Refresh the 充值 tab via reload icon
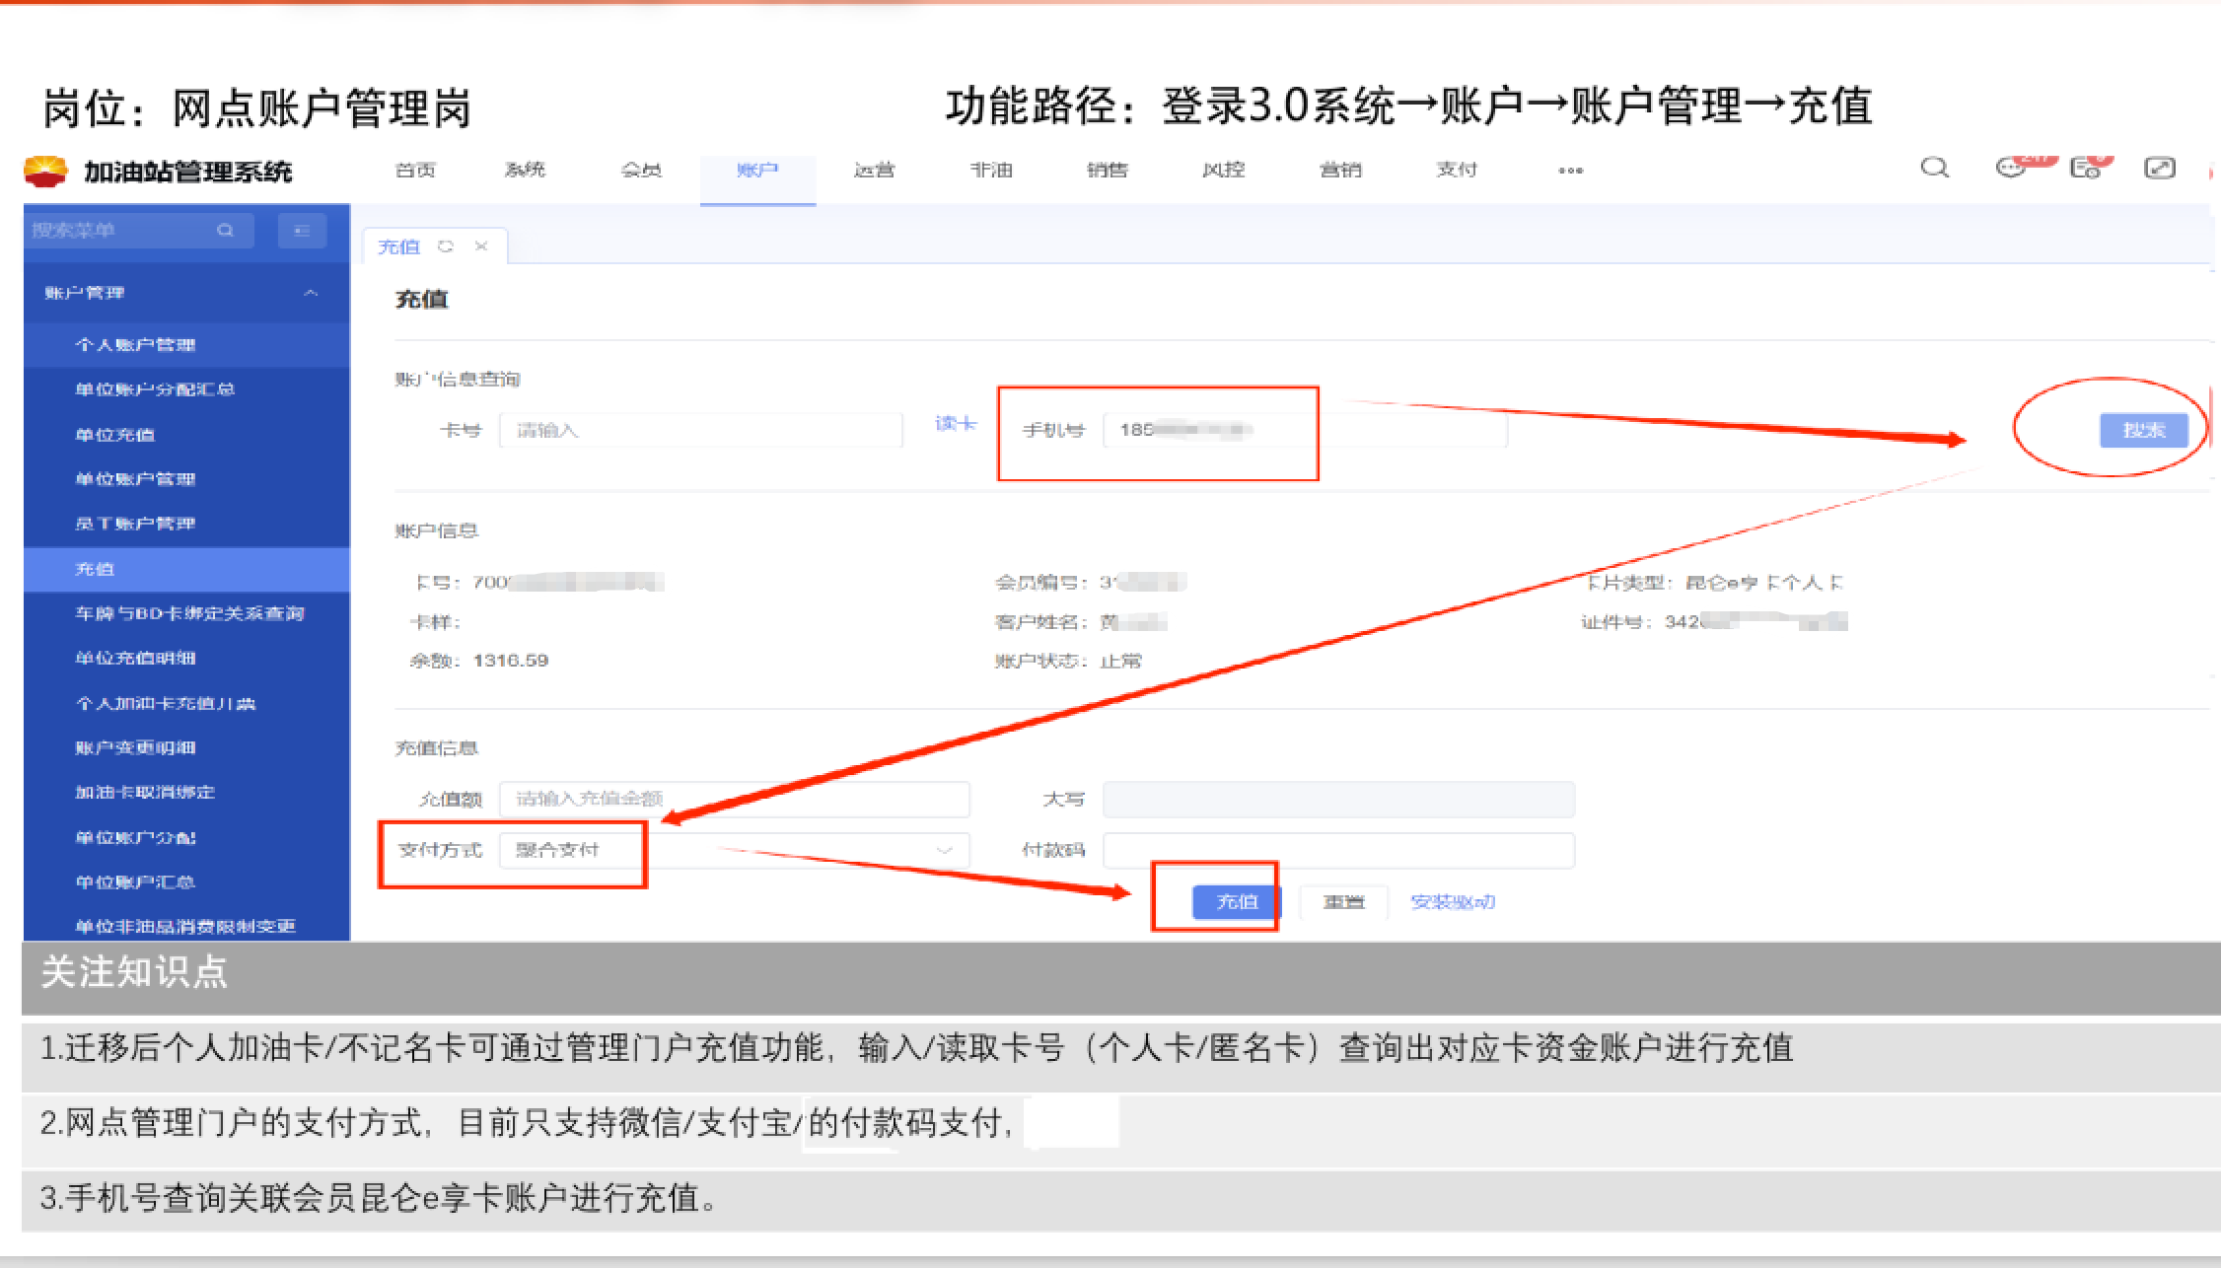This screenshot has width=2221, height=1268. [x=446, y=247]
